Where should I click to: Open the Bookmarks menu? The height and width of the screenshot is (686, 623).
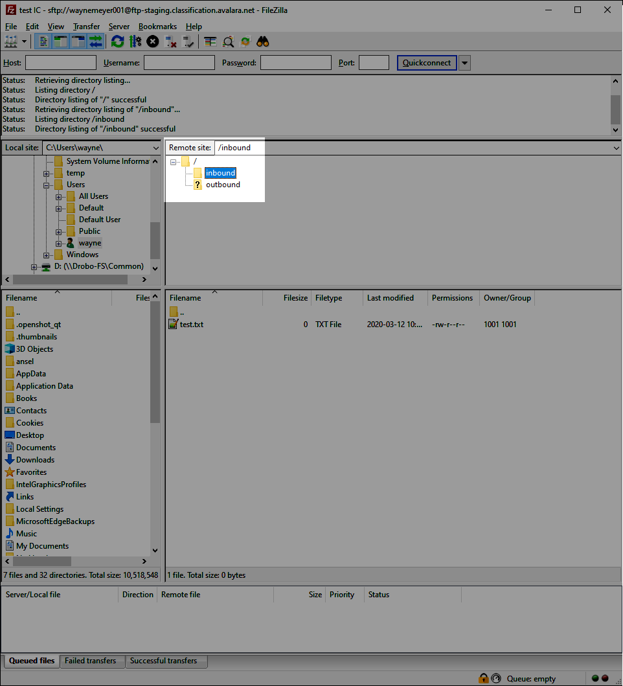coord(157,27)
